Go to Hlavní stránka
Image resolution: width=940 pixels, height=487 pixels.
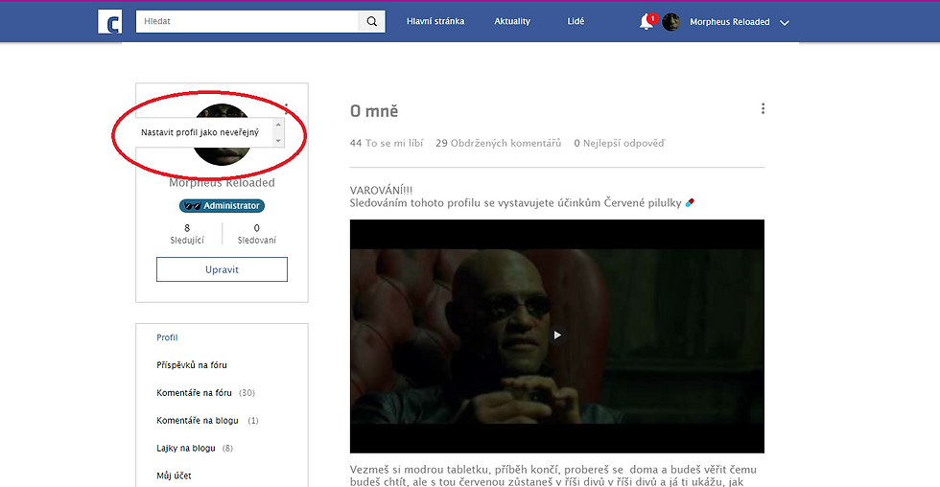(x=435, y=21)
